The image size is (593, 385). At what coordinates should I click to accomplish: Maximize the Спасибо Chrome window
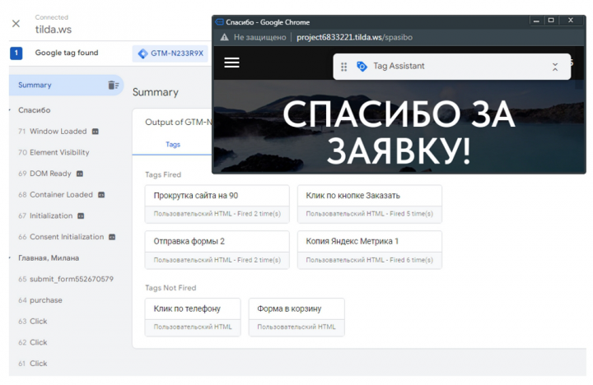coord(551,21)
